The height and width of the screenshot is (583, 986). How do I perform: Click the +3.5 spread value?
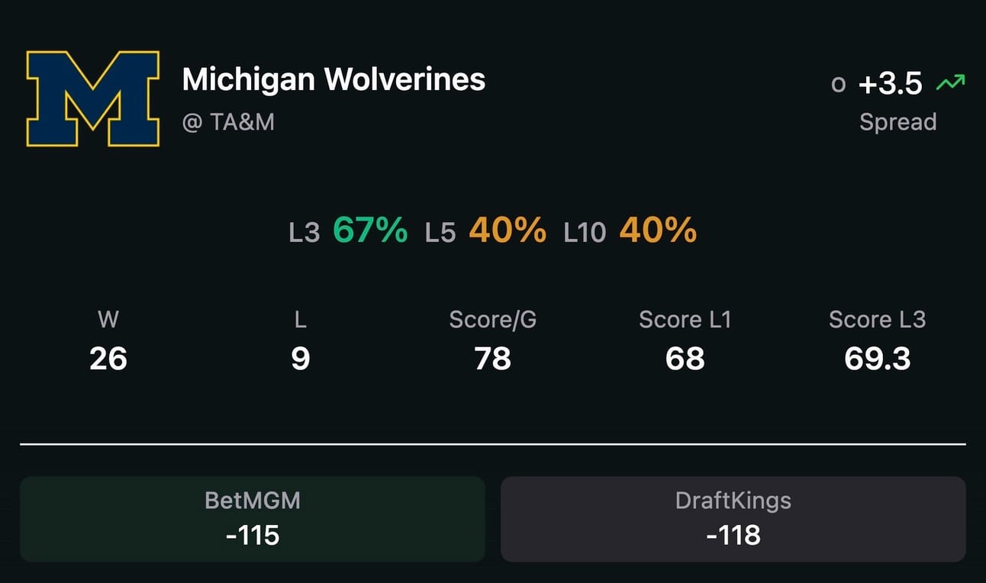[x=890, y=84]
